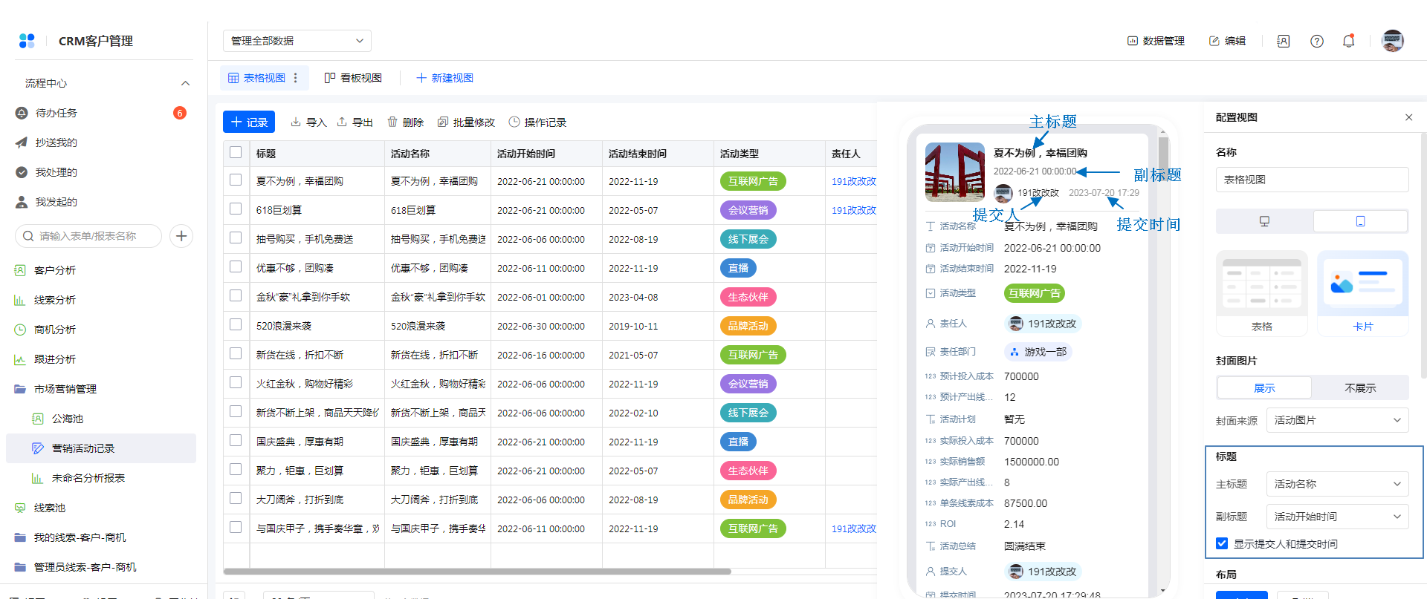Click the notification bell icon
1427x599 pixels.
point(1348,41)
